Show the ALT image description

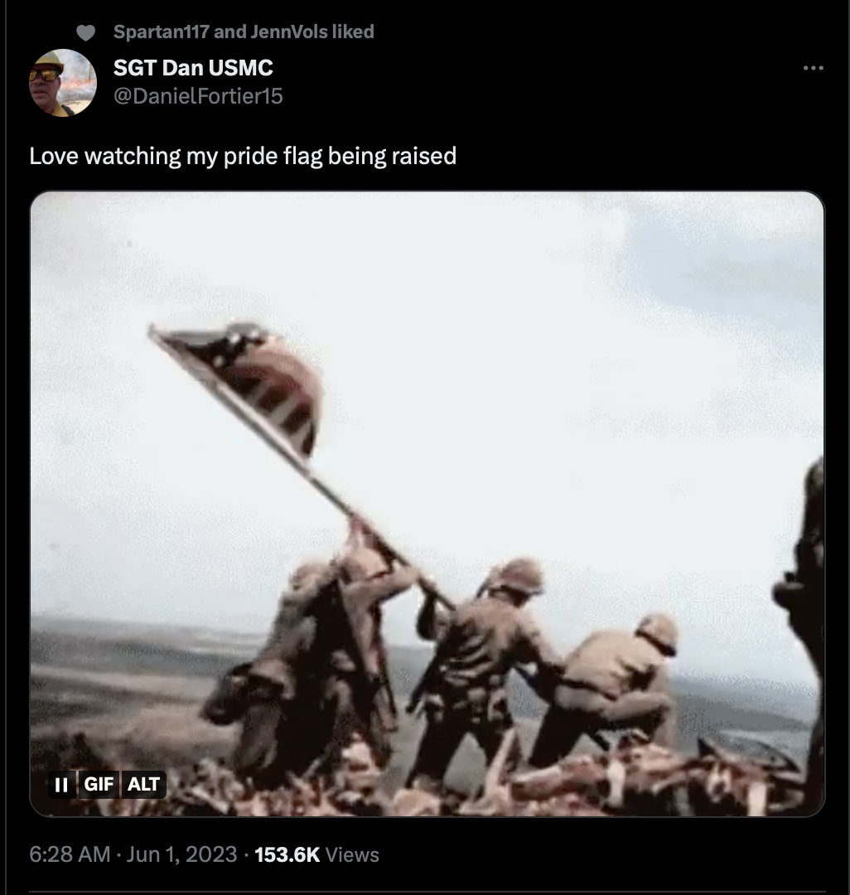pos(143,784)
